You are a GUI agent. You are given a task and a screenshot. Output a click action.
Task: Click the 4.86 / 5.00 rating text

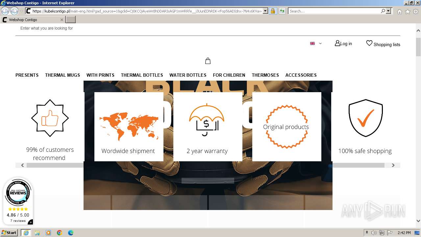18,215
